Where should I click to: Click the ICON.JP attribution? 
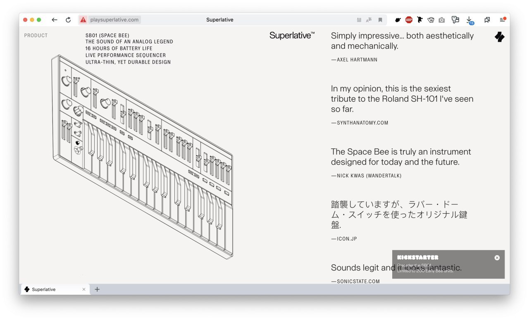coord(344,239)
